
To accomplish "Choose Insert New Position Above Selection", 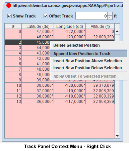I will (89, 61).
